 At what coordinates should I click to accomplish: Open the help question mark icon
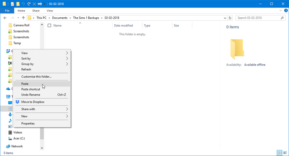pyautogui.click(x=286, y=11)
